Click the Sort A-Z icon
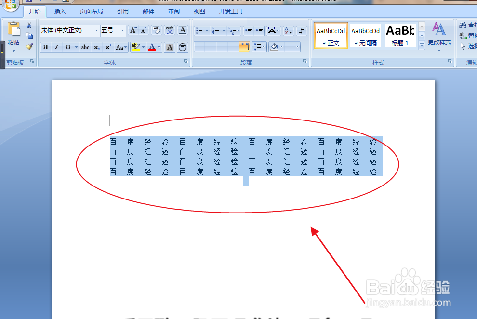 pyautogui.click(x=288, y=30)
